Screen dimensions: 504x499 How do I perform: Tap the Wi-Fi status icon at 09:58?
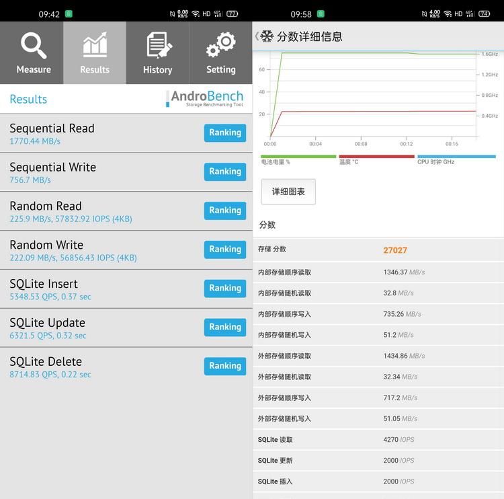pos(448,14)
